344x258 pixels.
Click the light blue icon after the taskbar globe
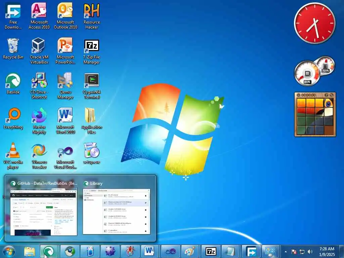(90, 251)
